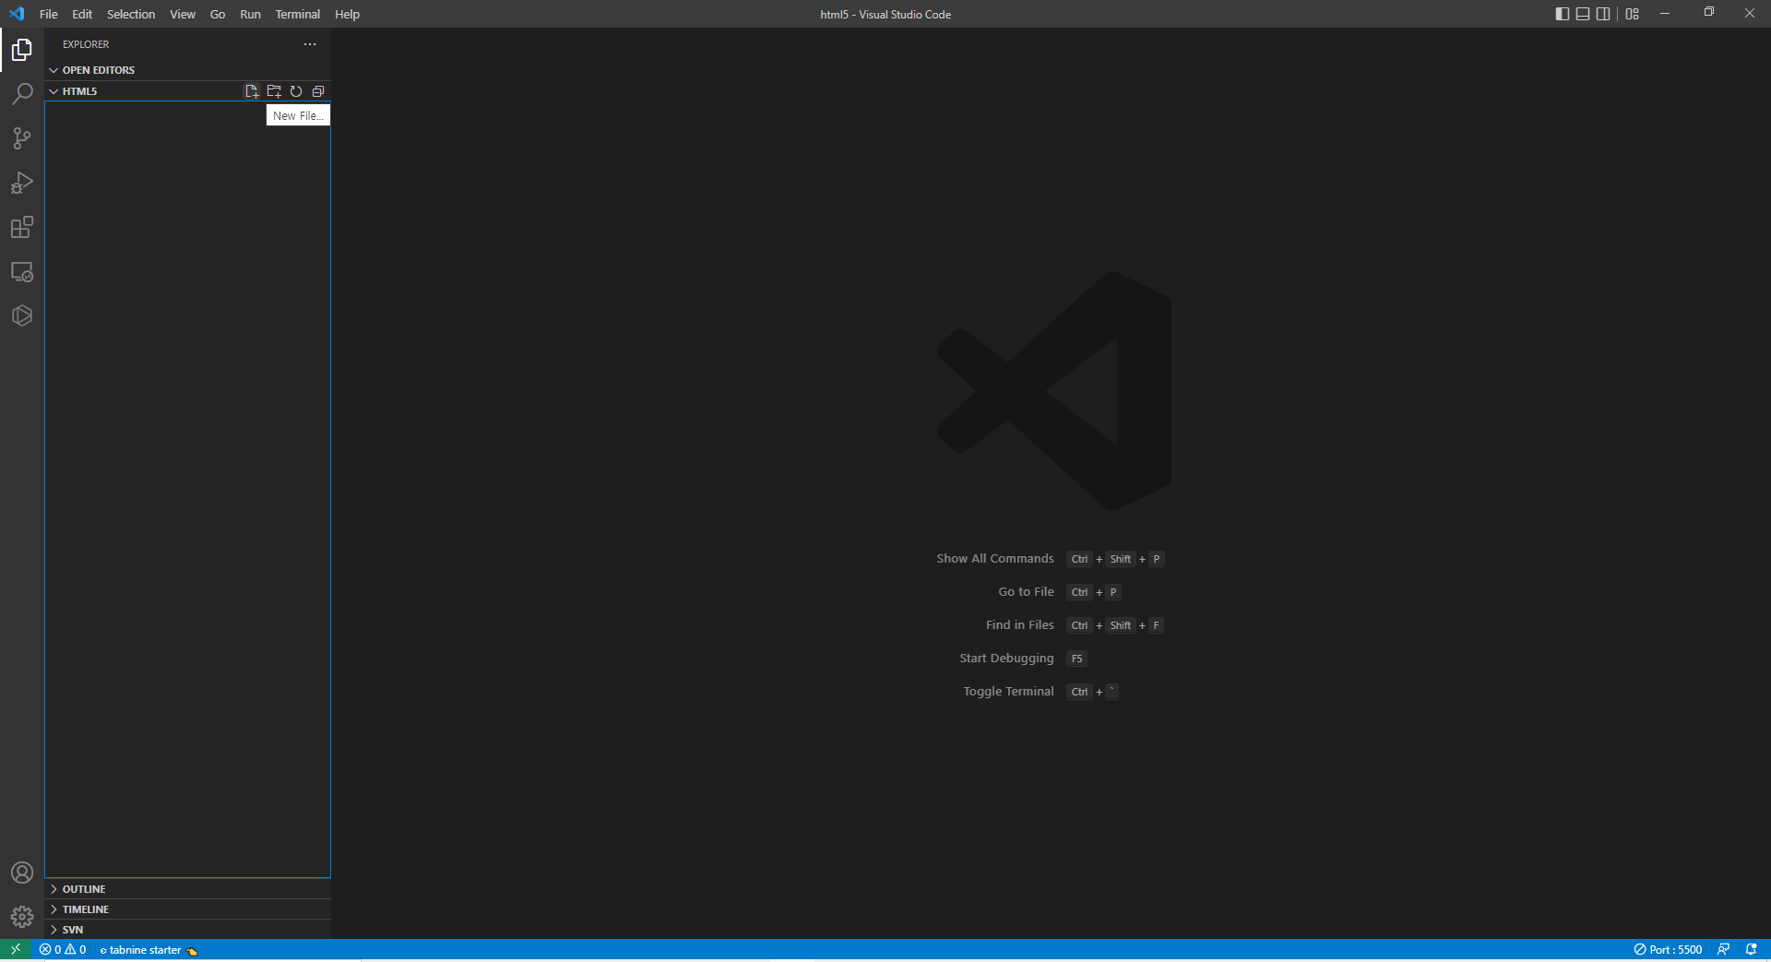Expand the Timeline section

tap(187, 909)
